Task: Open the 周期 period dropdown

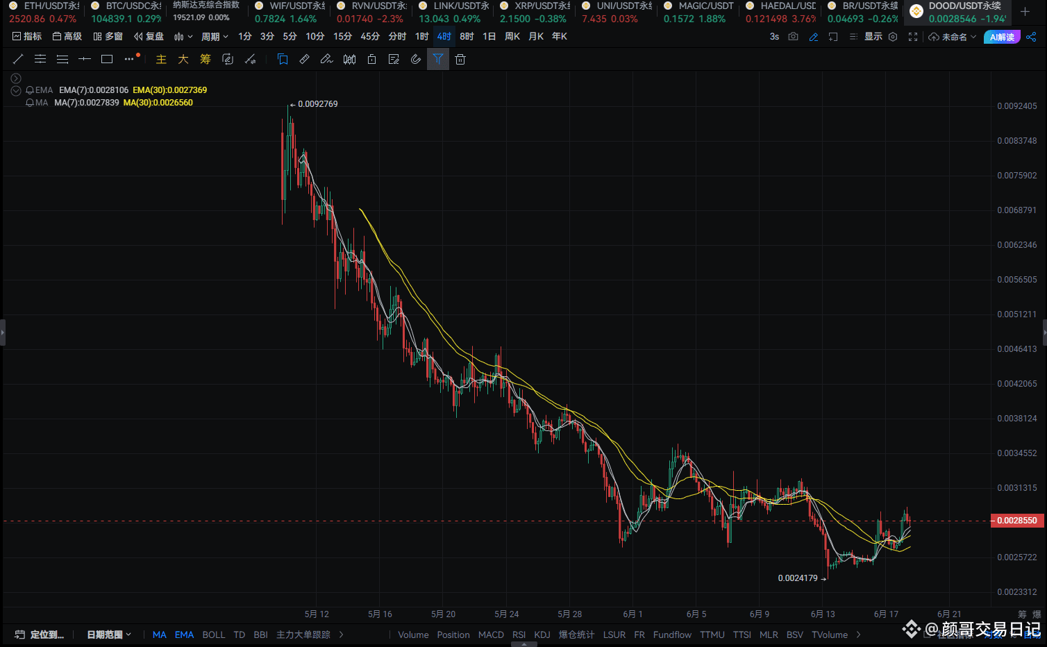Action: click(215, 37)
